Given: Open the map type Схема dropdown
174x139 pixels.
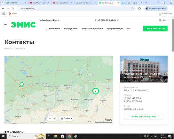Looking at the screenshot, I should [x=66, y=118].
